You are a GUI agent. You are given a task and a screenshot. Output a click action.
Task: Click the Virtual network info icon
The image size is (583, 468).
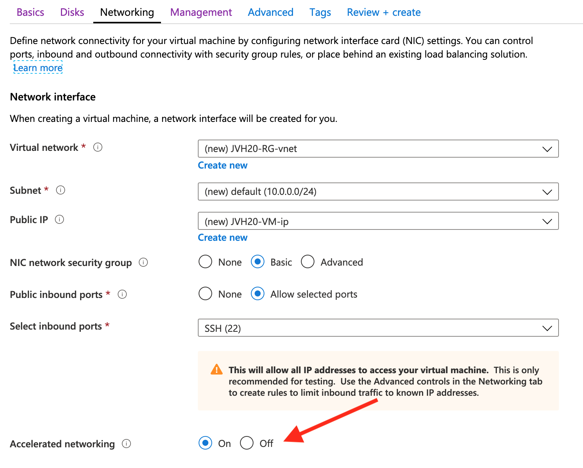[x=97, y=147]
